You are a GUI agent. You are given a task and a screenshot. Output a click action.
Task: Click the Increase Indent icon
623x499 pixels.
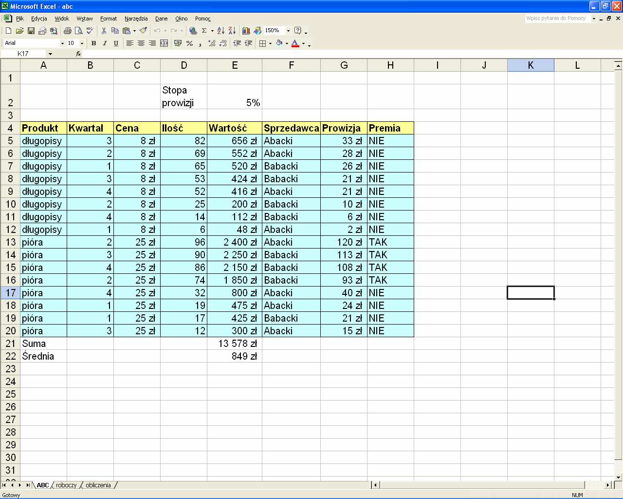pyautogui.click(x=248, y=43)
